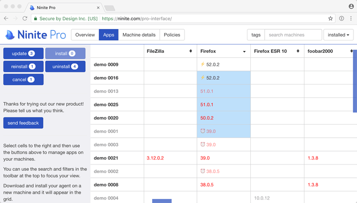Select foobar2000 1.3.8 cell for demo 0021
The image size is (357, 203).
330,158
